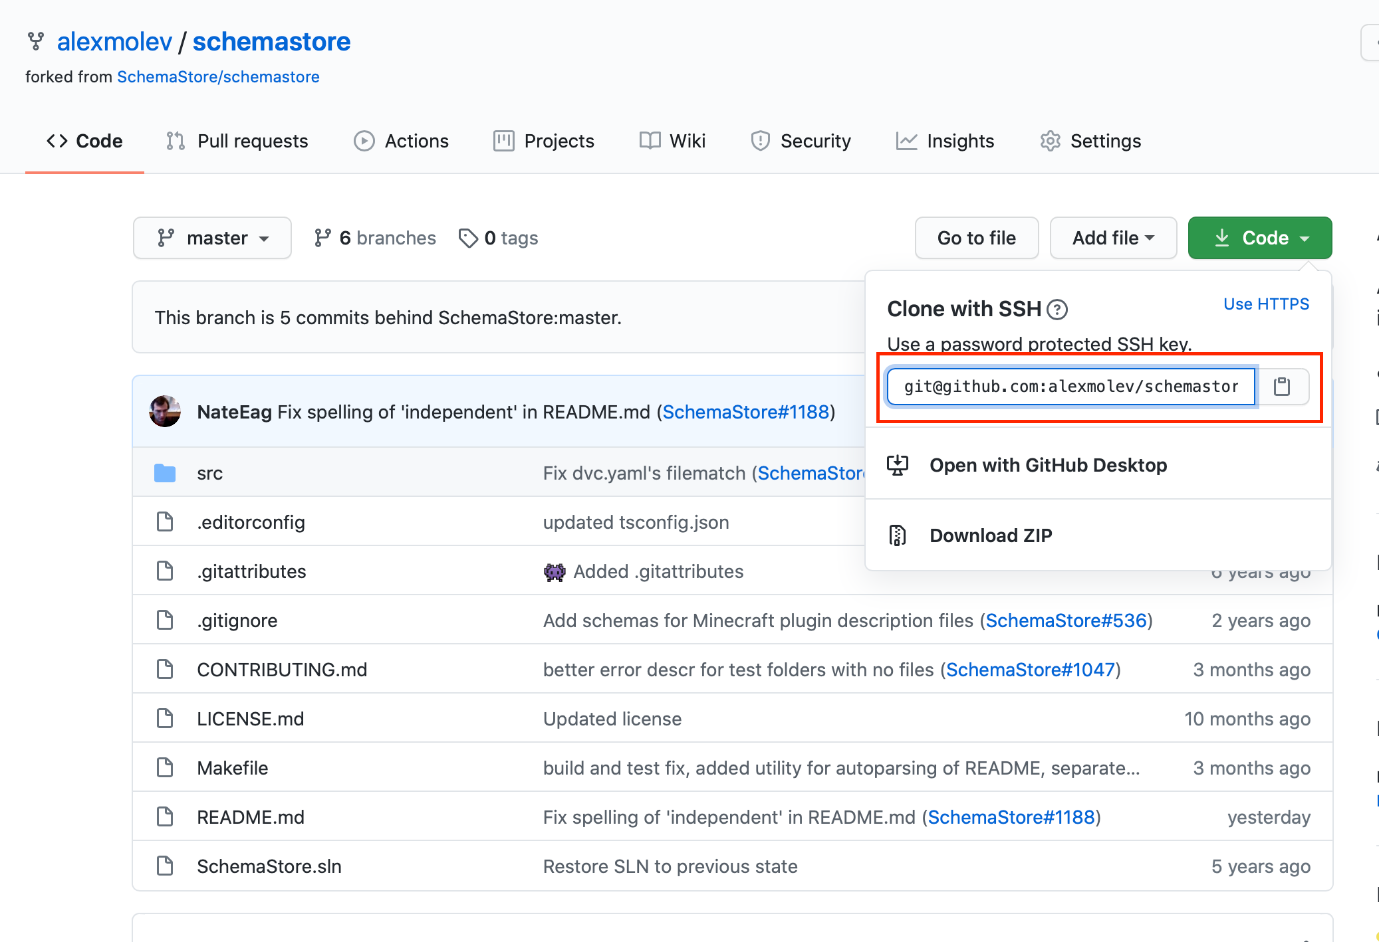Open the Actions tab
1379x942 pixels.
(401, 141)
